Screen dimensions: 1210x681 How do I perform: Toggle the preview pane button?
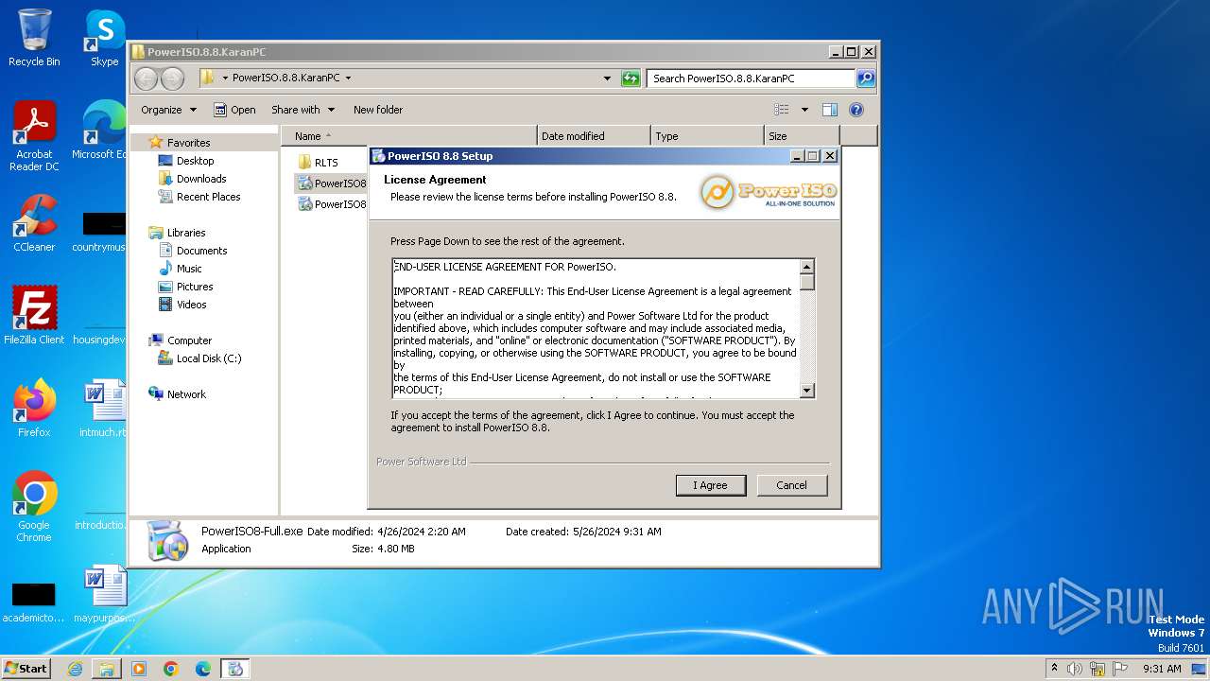coord(829,110)
